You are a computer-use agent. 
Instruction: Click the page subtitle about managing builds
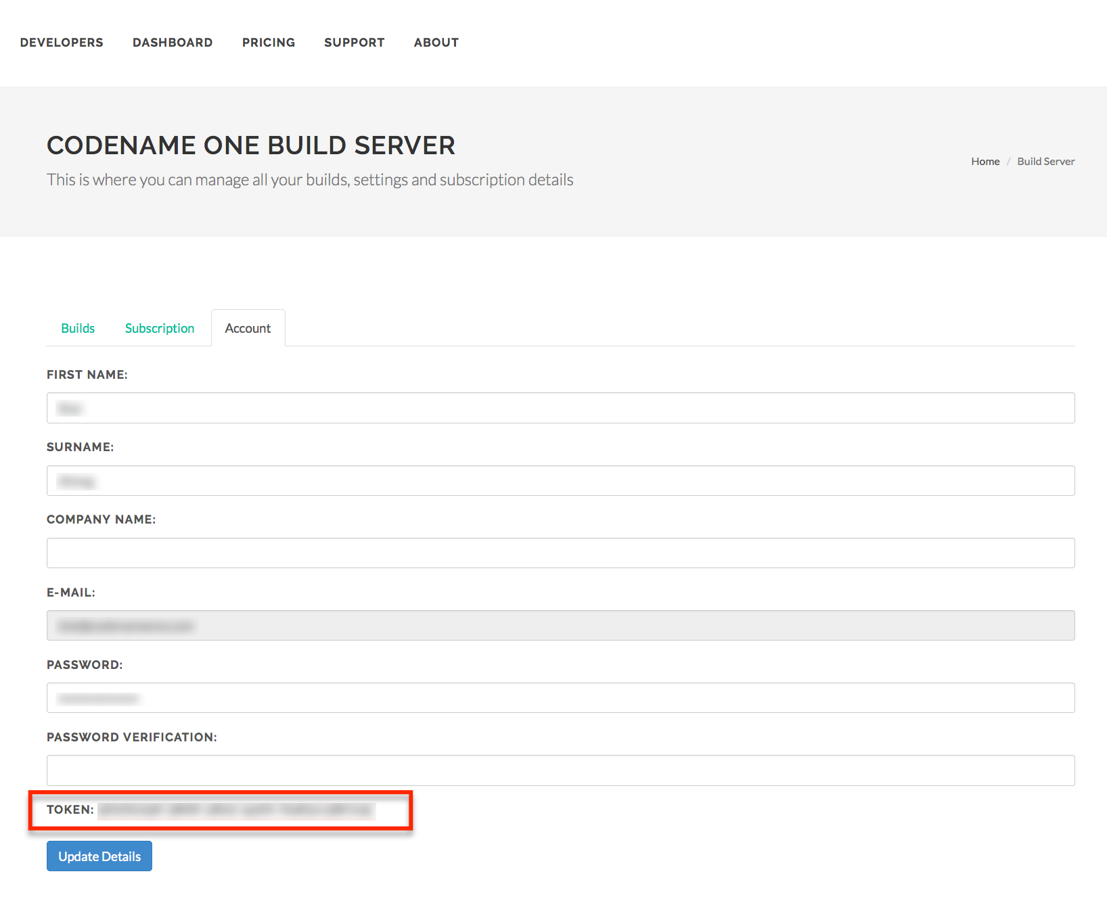tap(309, 179)
